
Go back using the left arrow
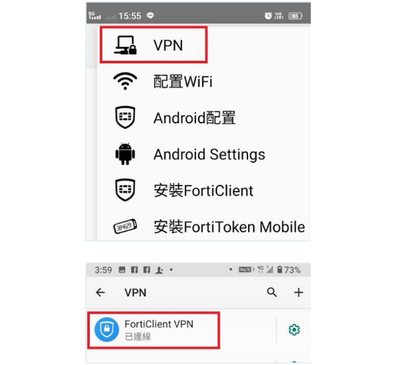(100, 292)
